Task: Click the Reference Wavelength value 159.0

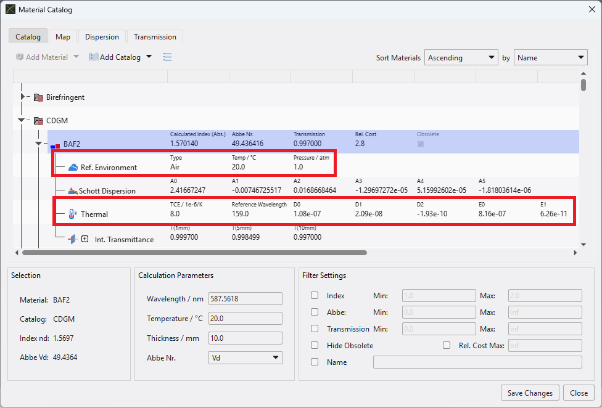Action: [241, 214]
